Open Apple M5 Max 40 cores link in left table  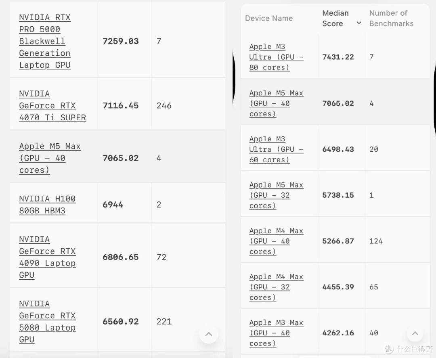click(50, 158)
